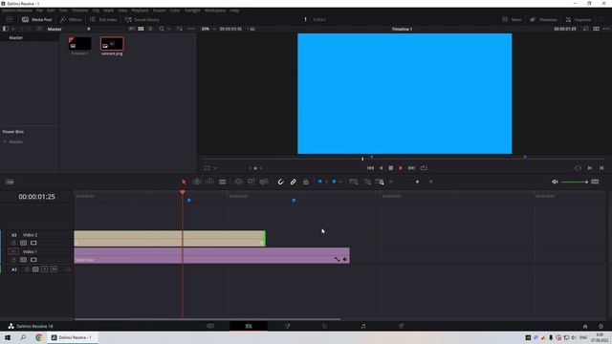
Task: Search media pool with magnifier icon
Action: 162,29
